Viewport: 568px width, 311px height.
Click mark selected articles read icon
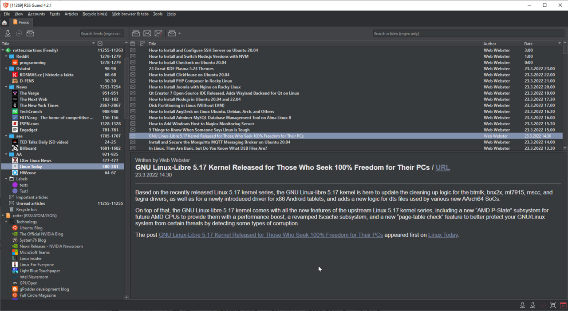coord(136,33)
